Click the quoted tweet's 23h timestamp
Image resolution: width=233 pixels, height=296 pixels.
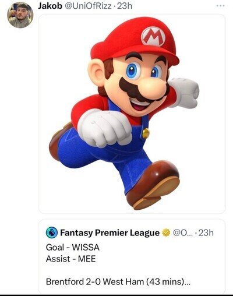pyautogui.click(x=206, y=232)
